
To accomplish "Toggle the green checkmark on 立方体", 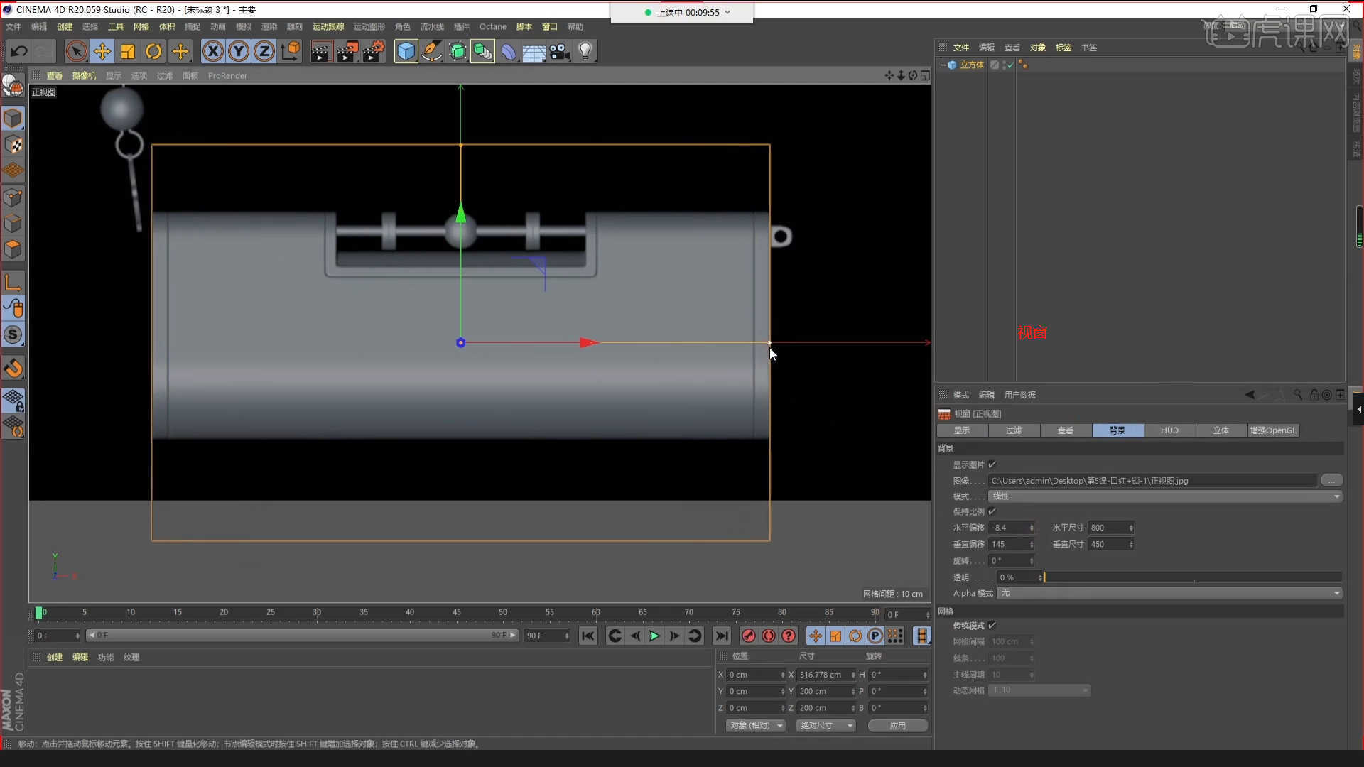I will click(1010, 65).
